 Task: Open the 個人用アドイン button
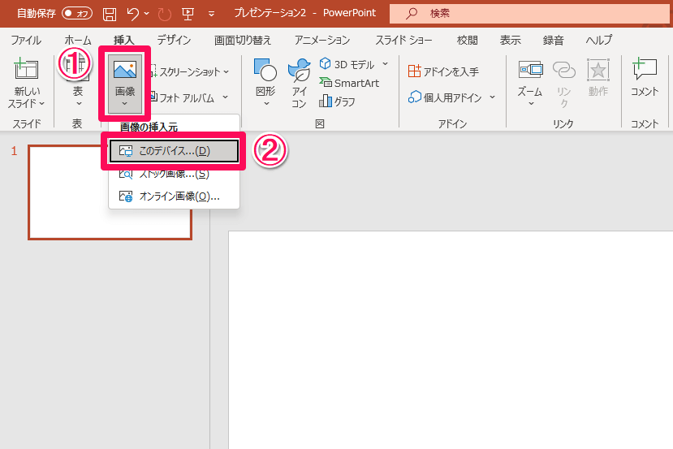(445, 97)
